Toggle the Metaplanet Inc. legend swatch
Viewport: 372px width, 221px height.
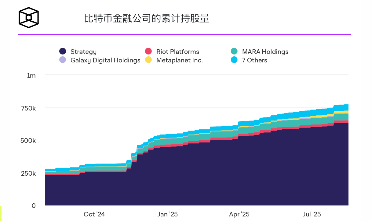point(148,60)
